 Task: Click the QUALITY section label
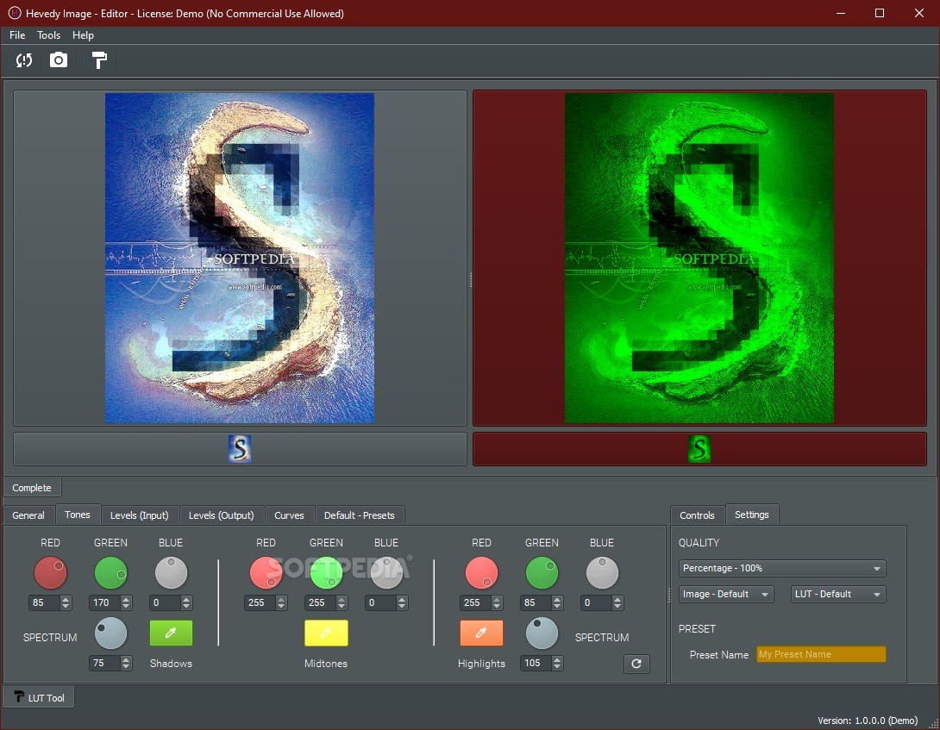click(x=699, y=542)
